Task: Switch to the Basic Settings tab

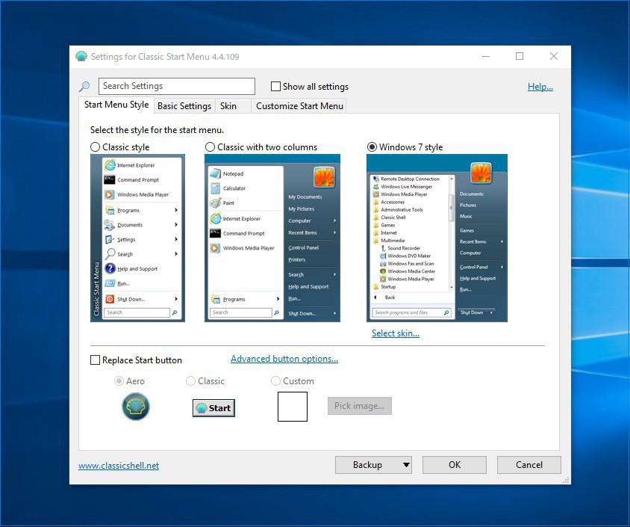Action: (184, 106)
